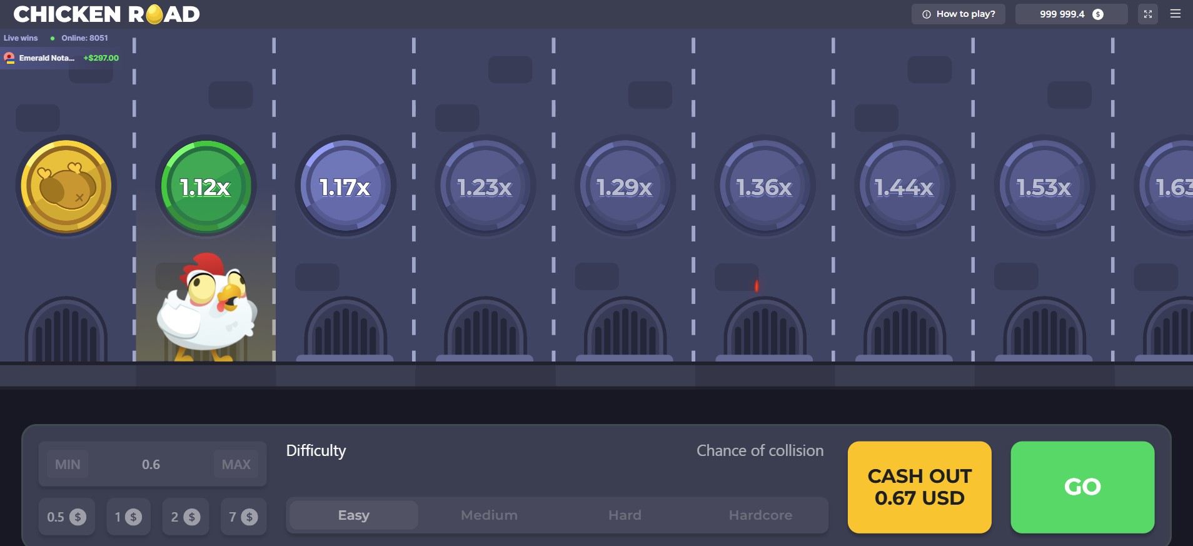Choose the 1 $ quick bet
Image resolution: width=1193 pixels, height=546 pixels.
pos(129,517)
